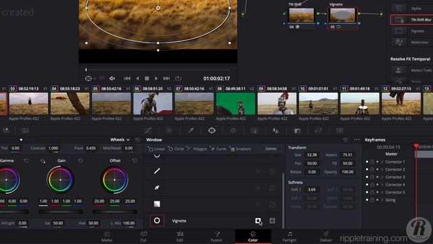Add a Linear window
The image size is (433, 244).
(x=156, y=149)
